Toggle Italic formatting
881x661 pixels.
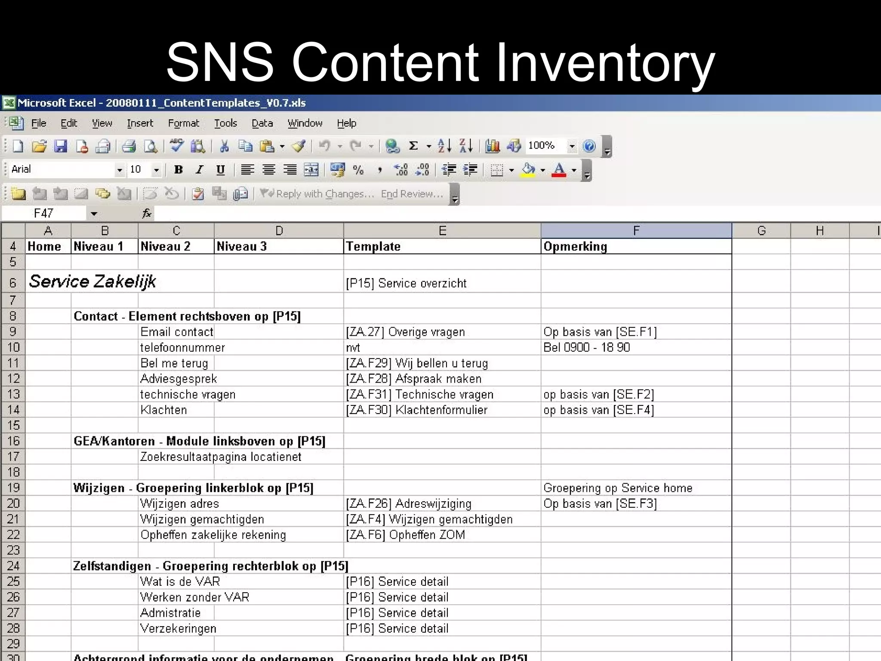[199, 170]
